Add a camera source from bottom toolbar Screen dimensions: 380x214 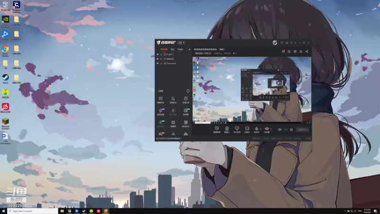coord(227,129)
